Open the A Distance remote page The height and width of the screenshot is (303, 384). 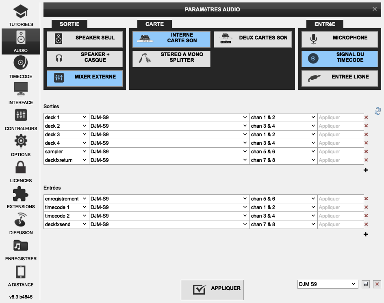(21, 275)
